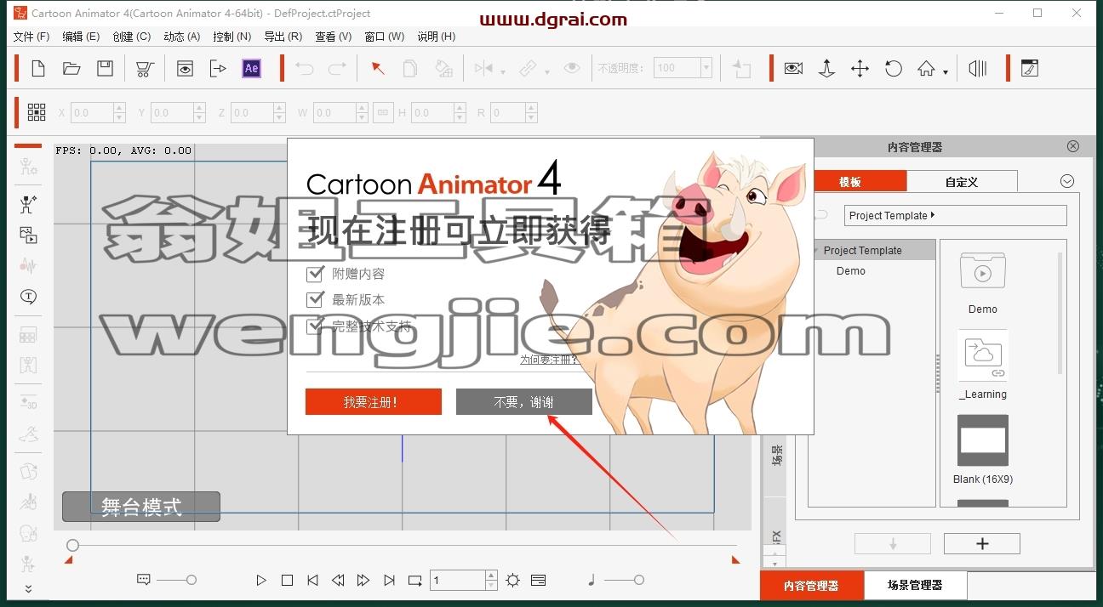Open the 导出(R) menu
Image resolution: width=1103 pixels, height=607 pixels.
click(283, 37)
